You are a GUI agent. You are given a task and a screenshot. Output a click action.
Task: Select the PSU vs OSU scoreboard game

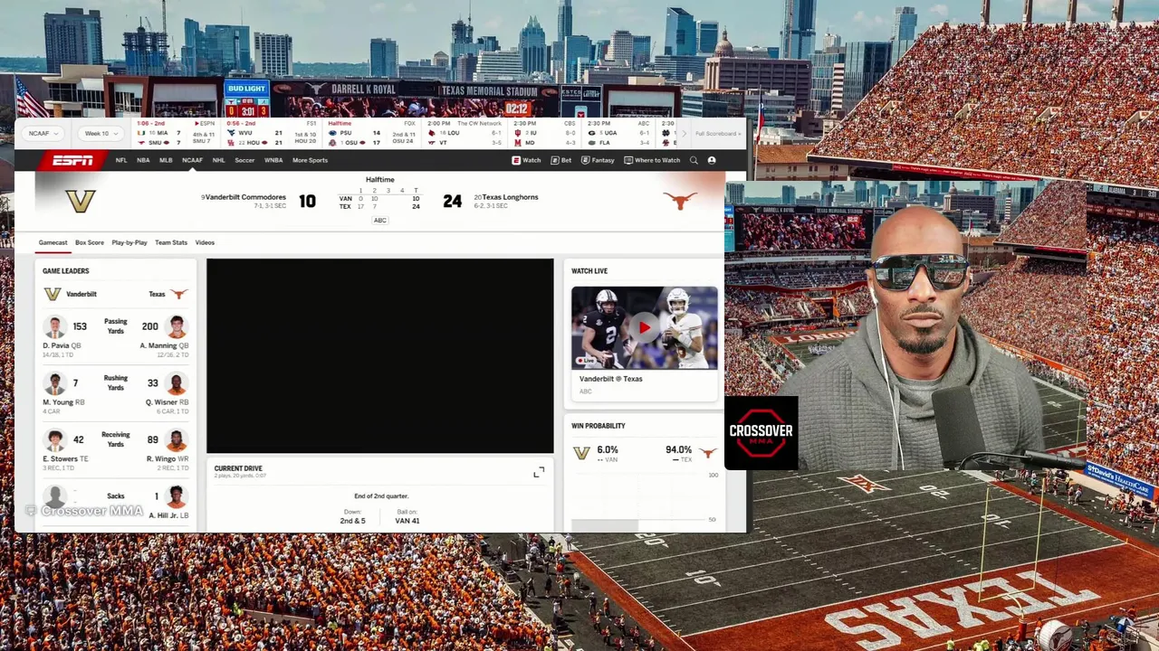[x=373, y=134]
